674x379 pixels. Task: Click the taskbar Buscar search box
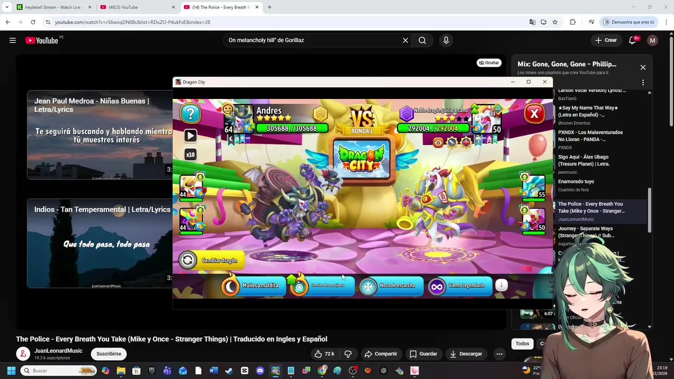click(59, 371)
